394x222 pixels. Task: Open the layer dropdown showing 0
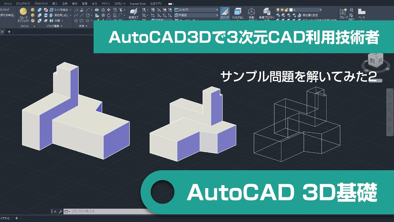(299, 10)
